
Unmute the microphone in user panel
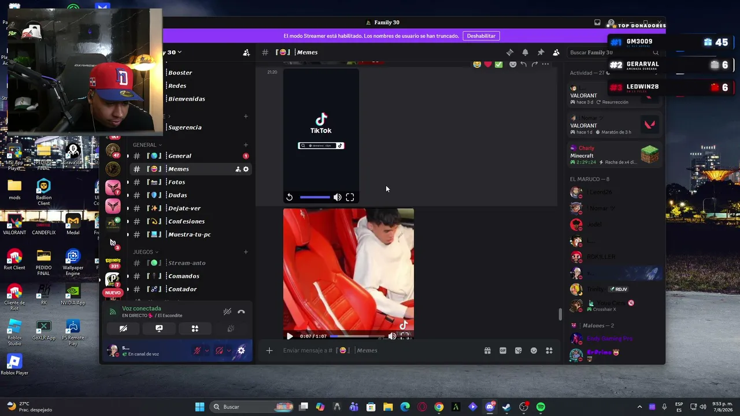tap(197, 351)
